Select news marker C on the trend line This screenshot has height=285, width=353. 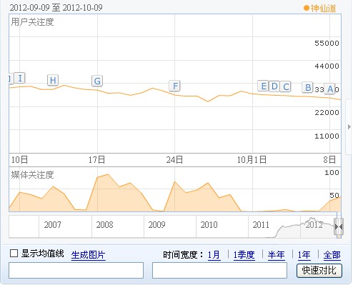pyautogui.click(x=285, y=86)
